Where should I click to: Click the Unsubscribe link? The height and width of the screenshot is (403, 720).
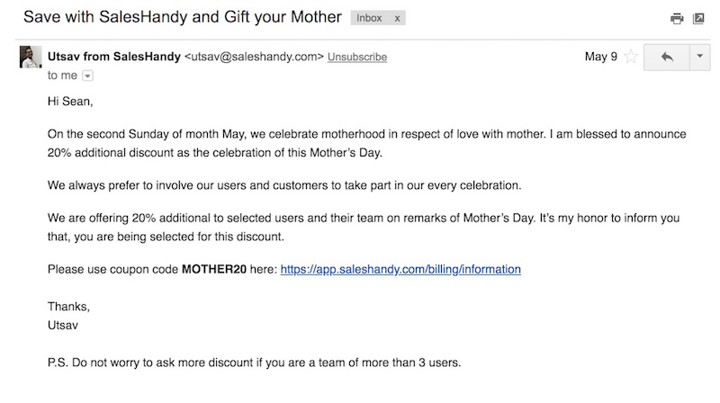tap(357, 57)
